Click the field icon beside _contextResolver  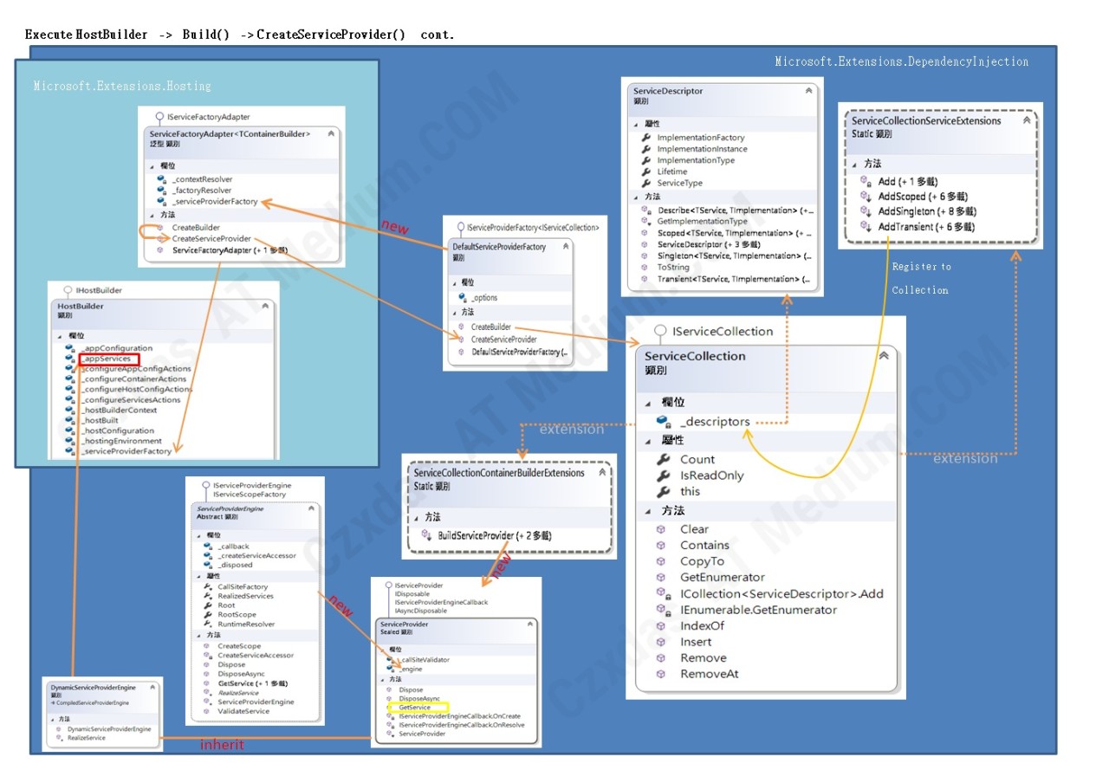pos(161,179)
